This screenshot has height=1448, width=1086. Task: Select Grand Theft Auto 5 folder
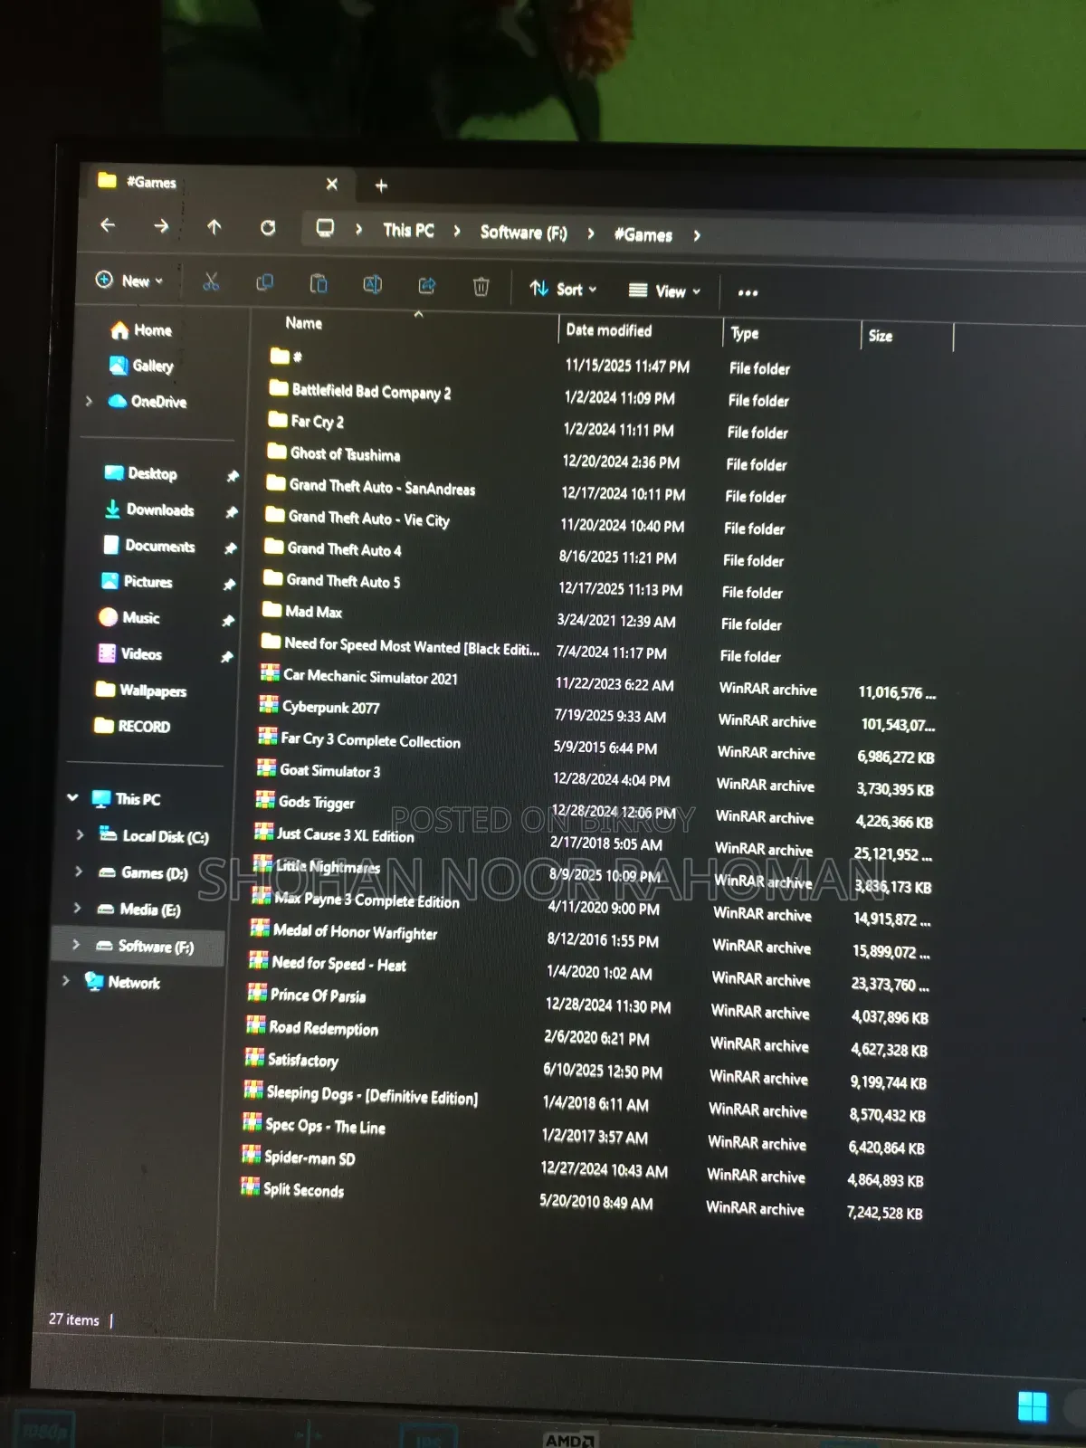(332, 580)
